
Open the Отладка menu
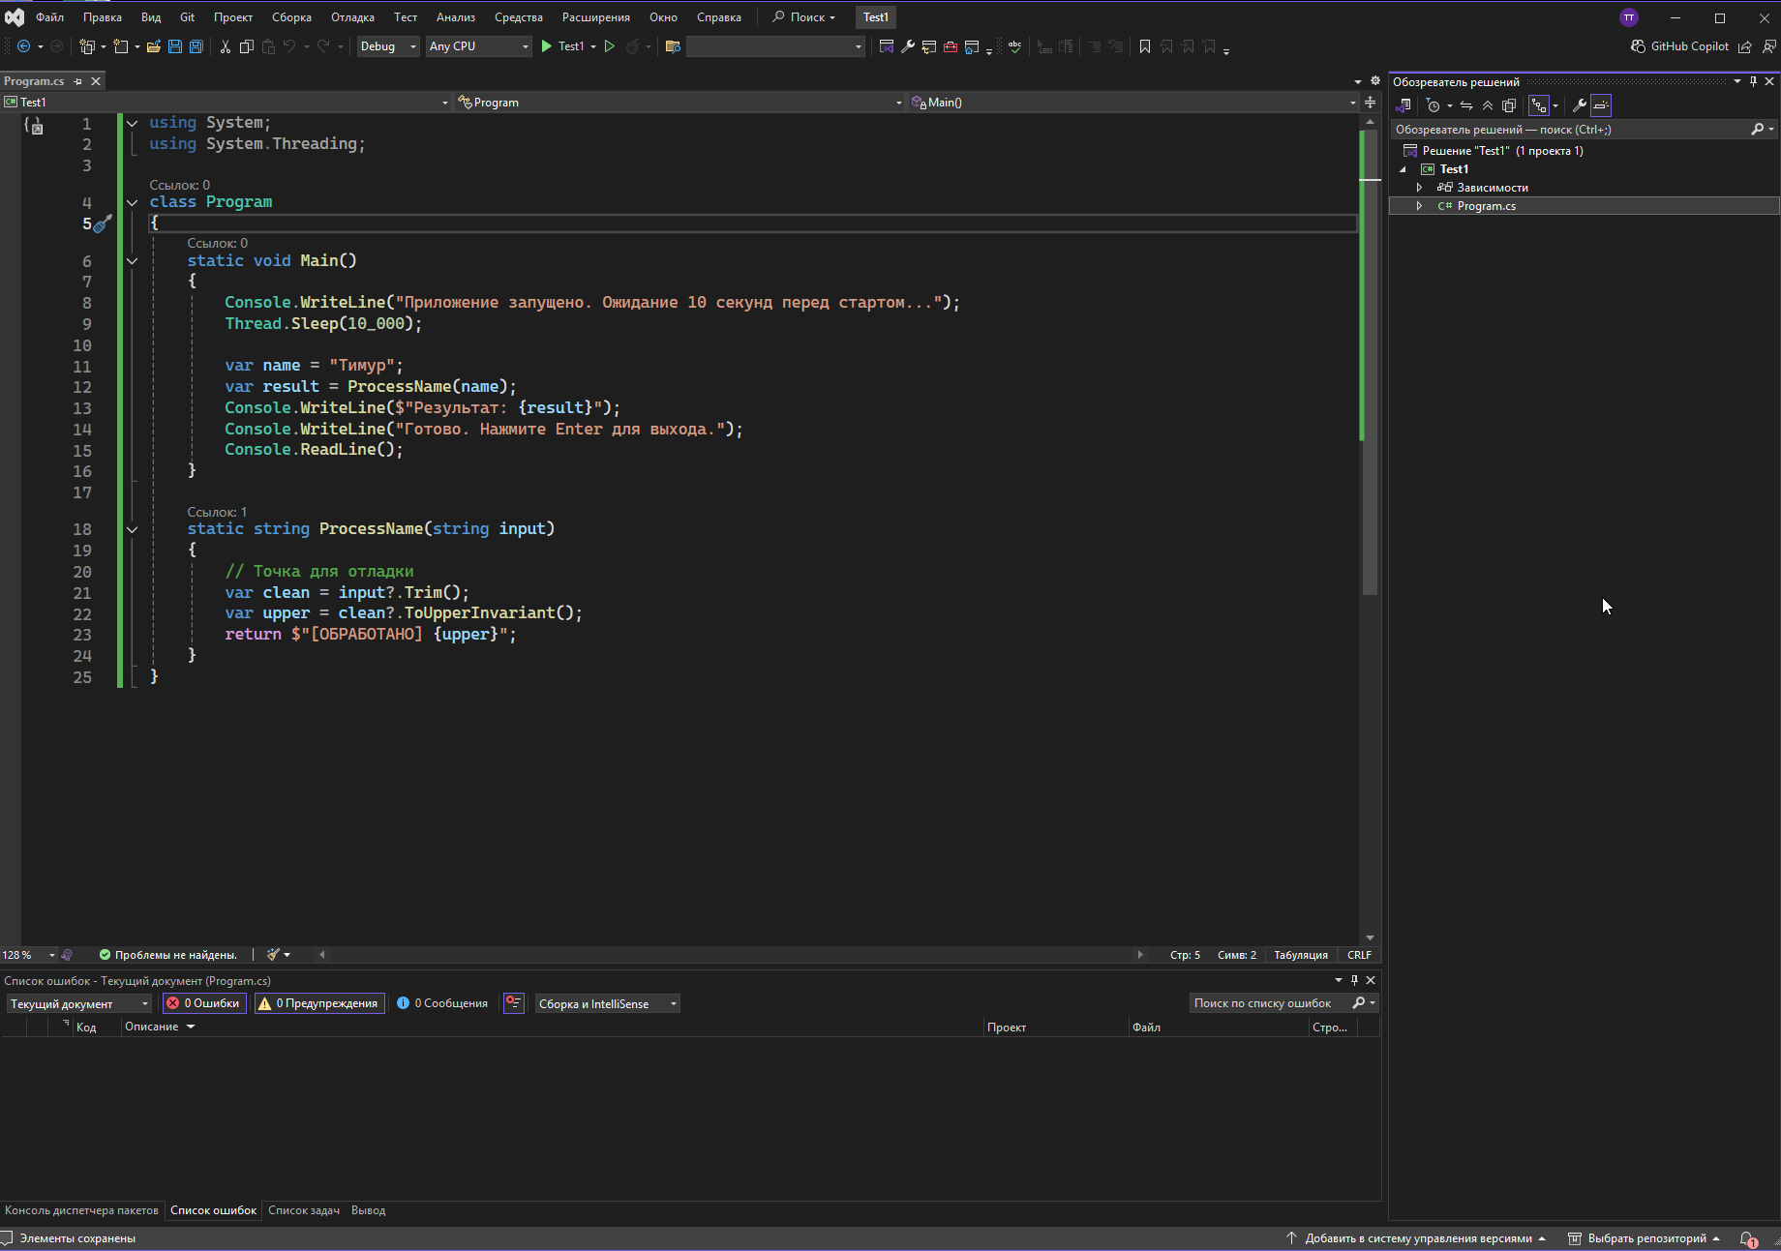[x=352, y=17]
